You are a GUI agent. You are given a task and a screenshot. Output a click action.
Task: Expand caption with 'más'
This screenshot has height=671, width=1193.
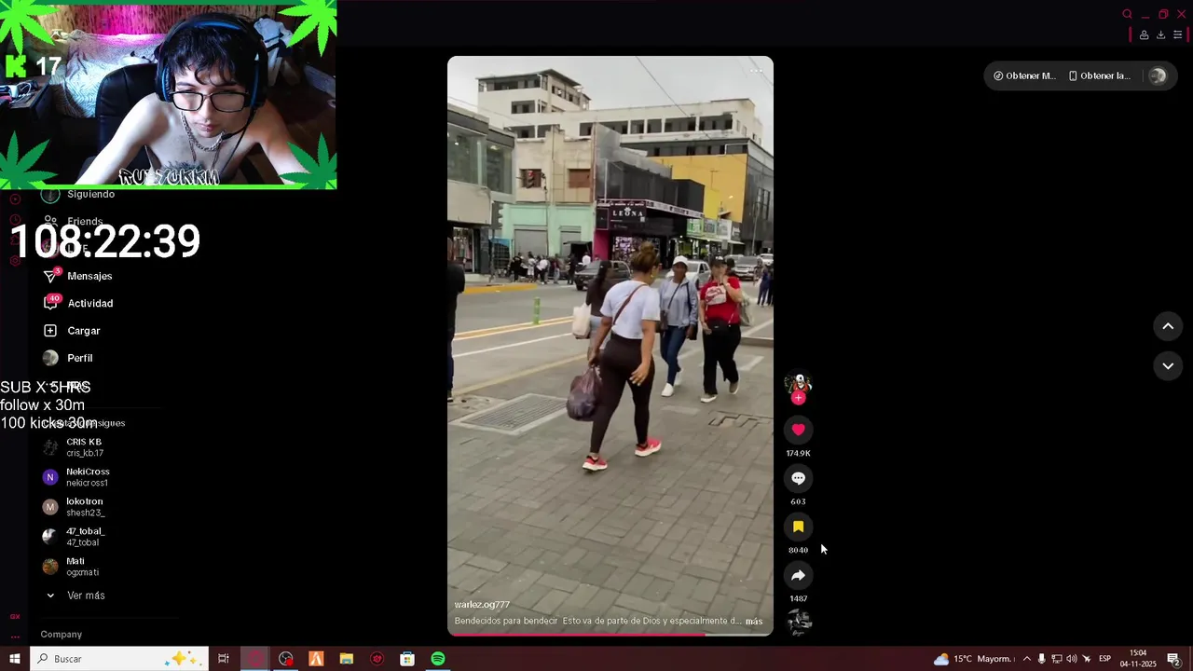(x=754, y=622)
